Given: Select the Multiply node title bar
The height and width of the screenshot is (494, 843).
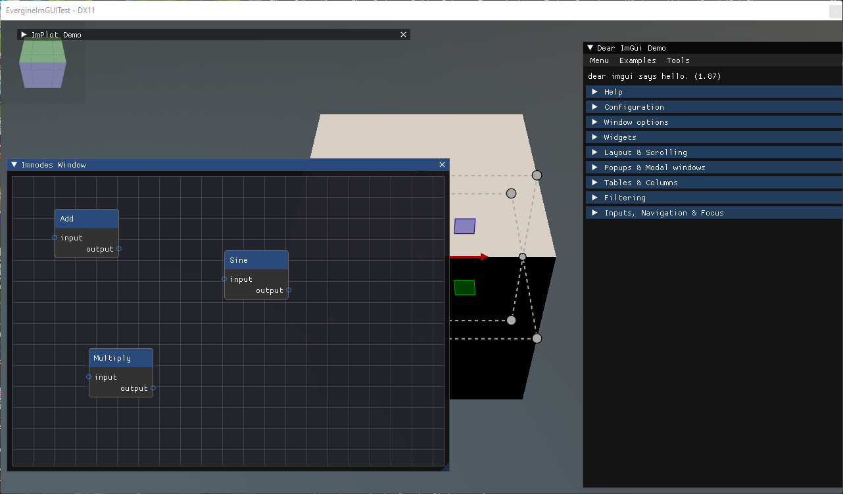Looking at the screenshot, I should 121,358.
